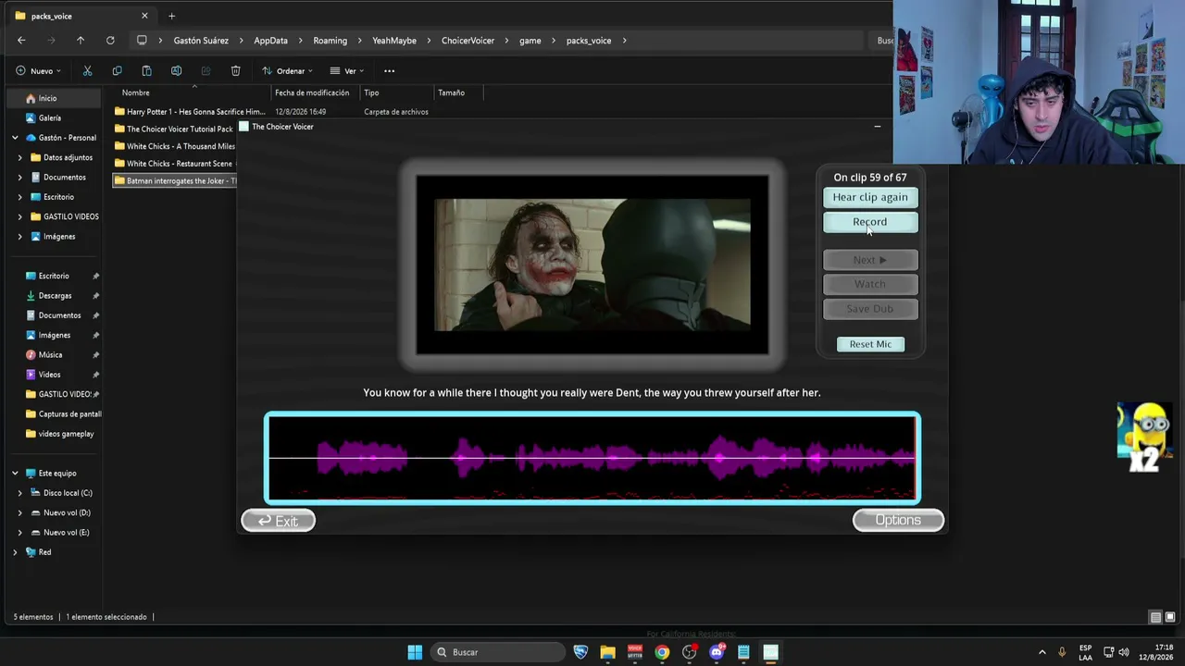Open Capturas de pantalla in the sidebar

click(64, 414)
